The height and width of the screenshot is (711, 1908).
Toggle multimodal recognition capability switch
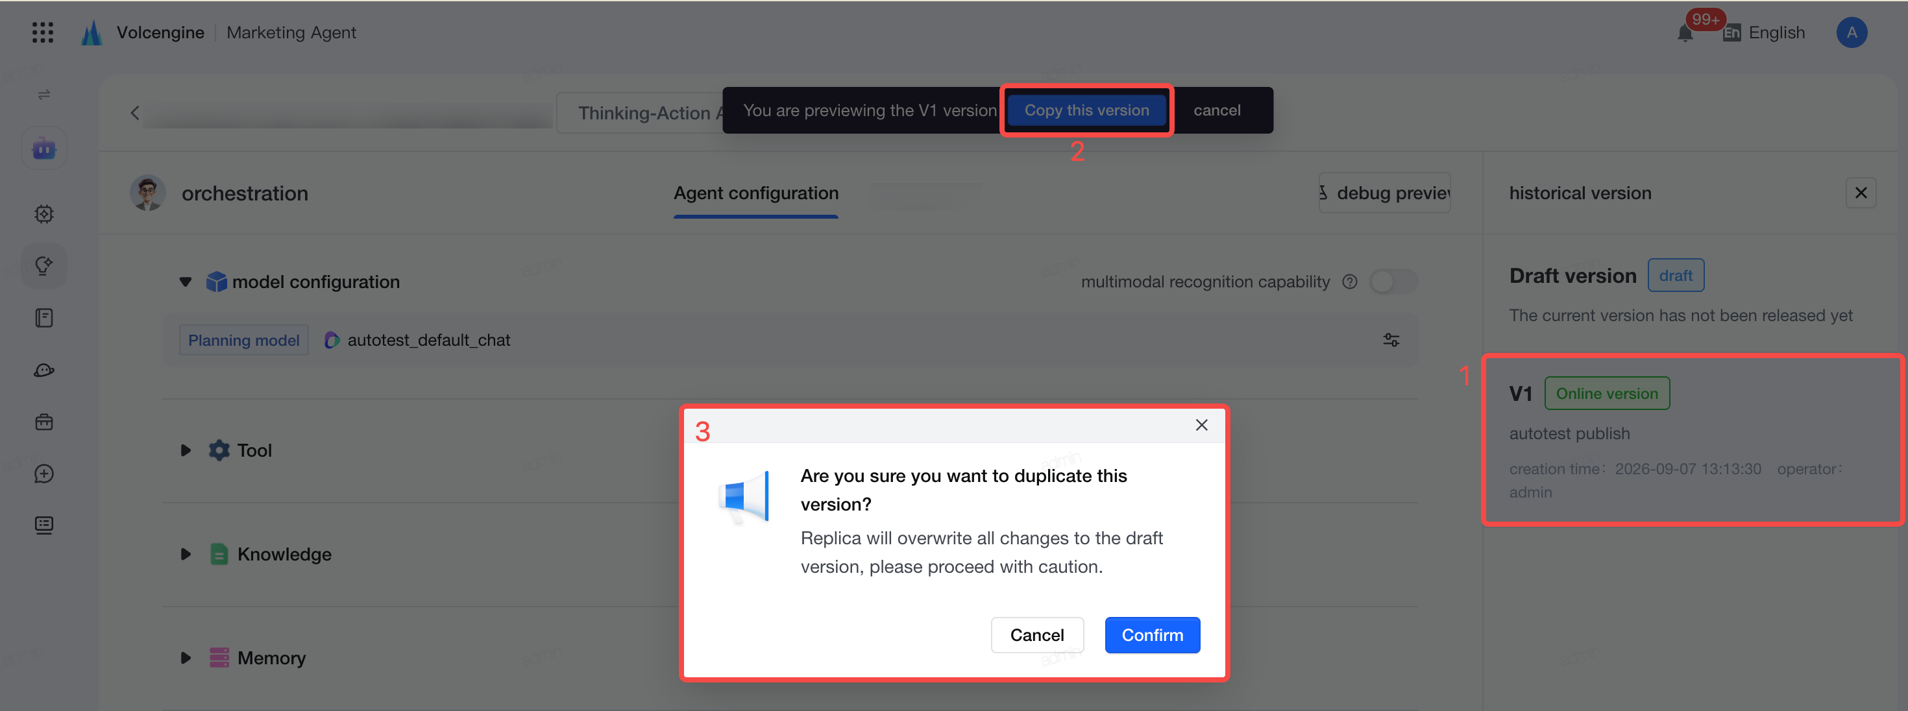coord(1393,282)
